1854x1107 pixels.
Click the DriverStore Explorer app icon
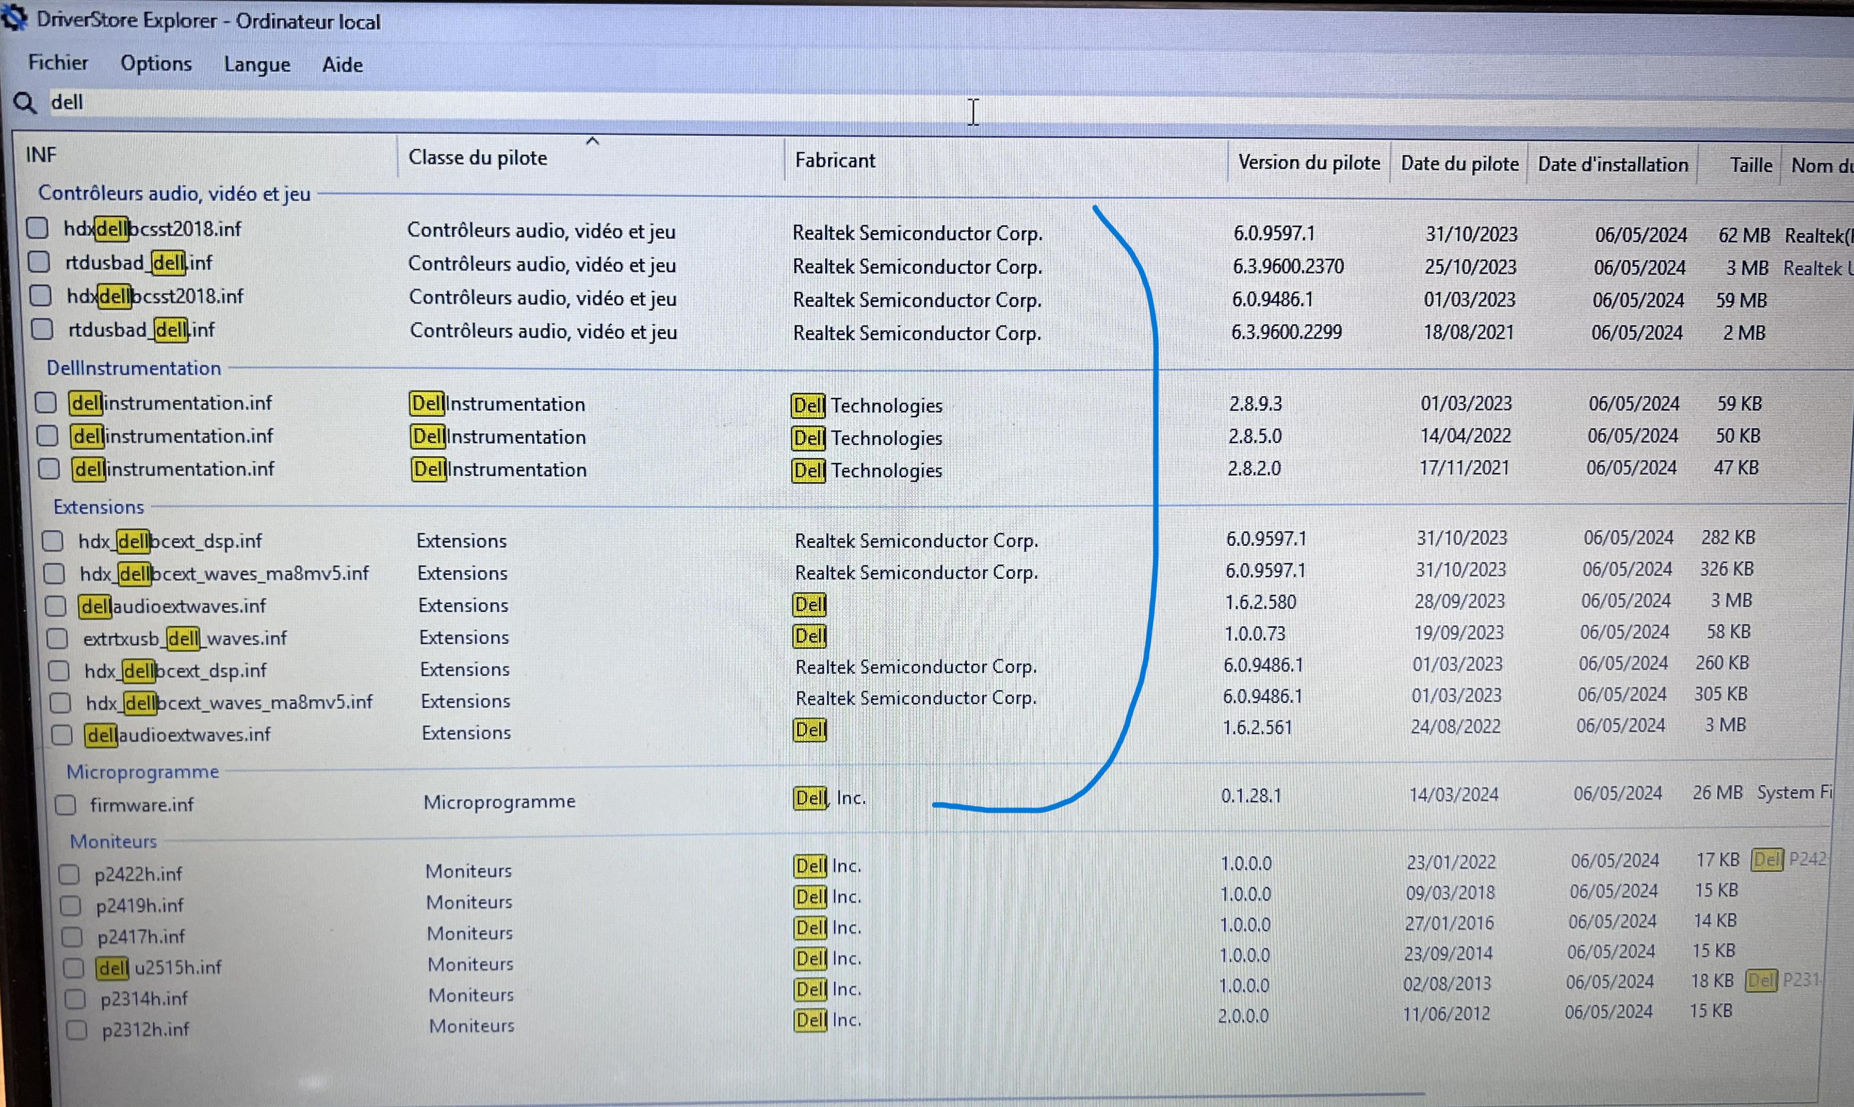click(15, 18)
